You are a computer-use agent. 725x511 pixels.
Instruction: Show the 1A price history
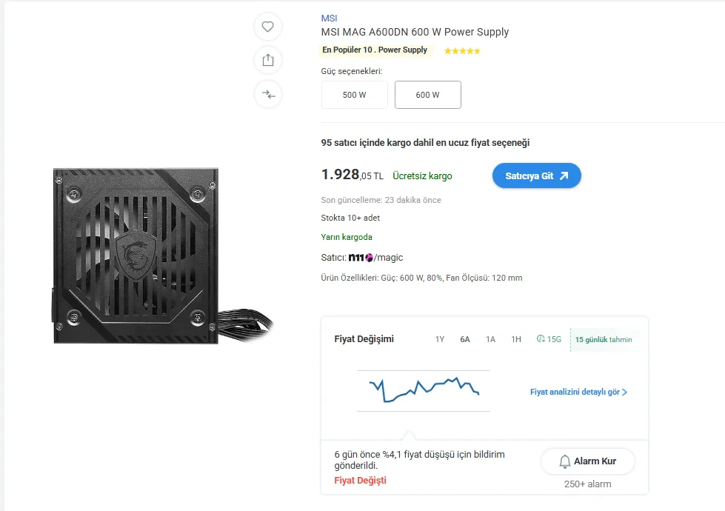point(490,340)
